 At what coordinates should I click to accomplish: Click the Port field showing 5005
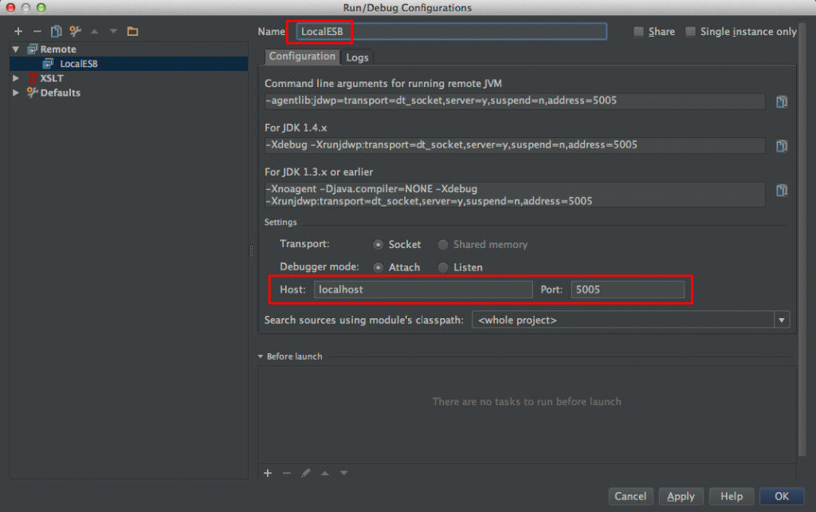(x=628, y=289)
